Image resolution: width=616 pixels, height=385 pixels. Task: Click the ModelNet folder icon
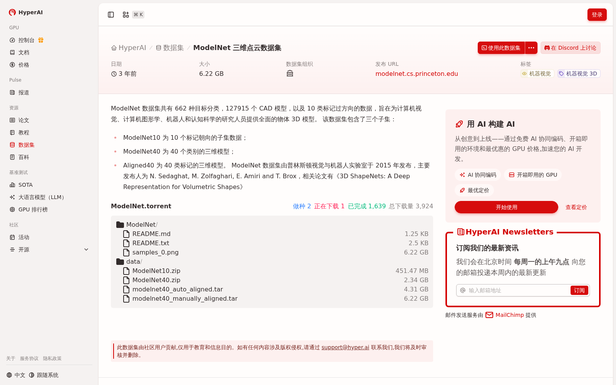coord(120,224)
